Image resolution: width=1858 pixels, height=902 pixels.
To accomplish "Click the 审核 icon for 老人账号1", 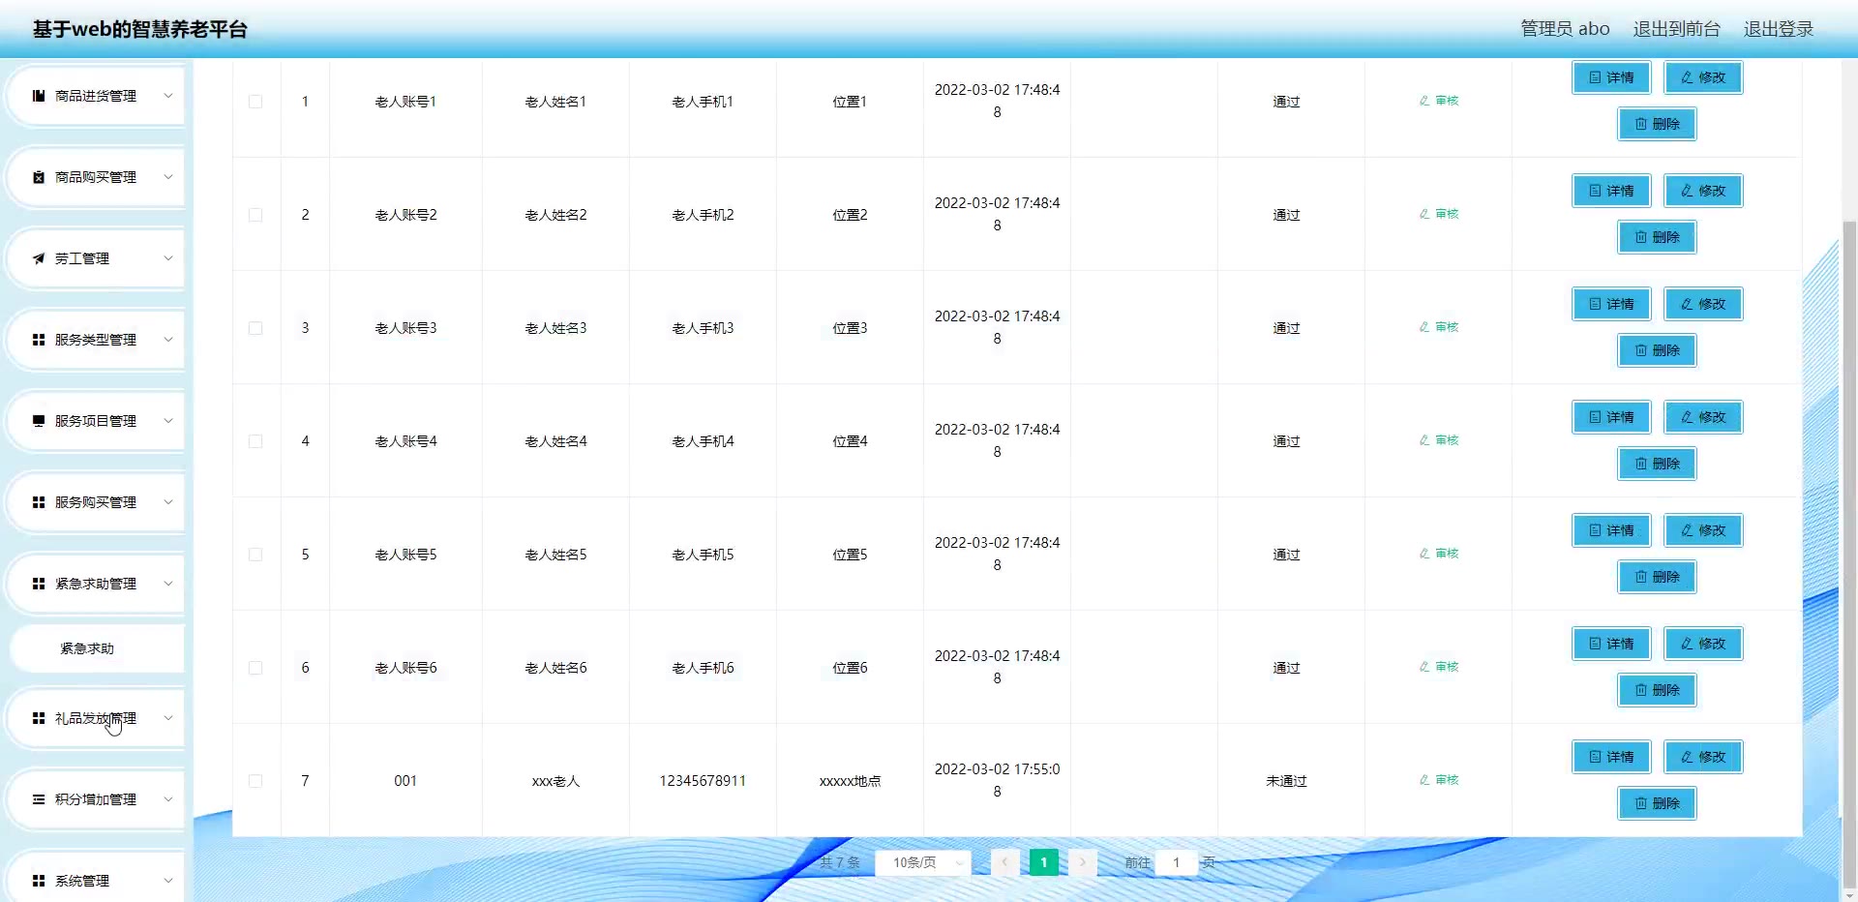I will click(1424, 101).
